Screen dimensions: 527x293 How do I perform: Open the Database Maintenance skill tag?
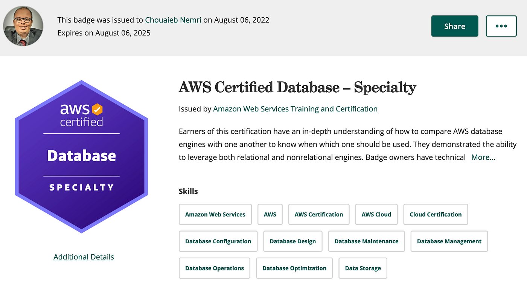click(366, 241)
